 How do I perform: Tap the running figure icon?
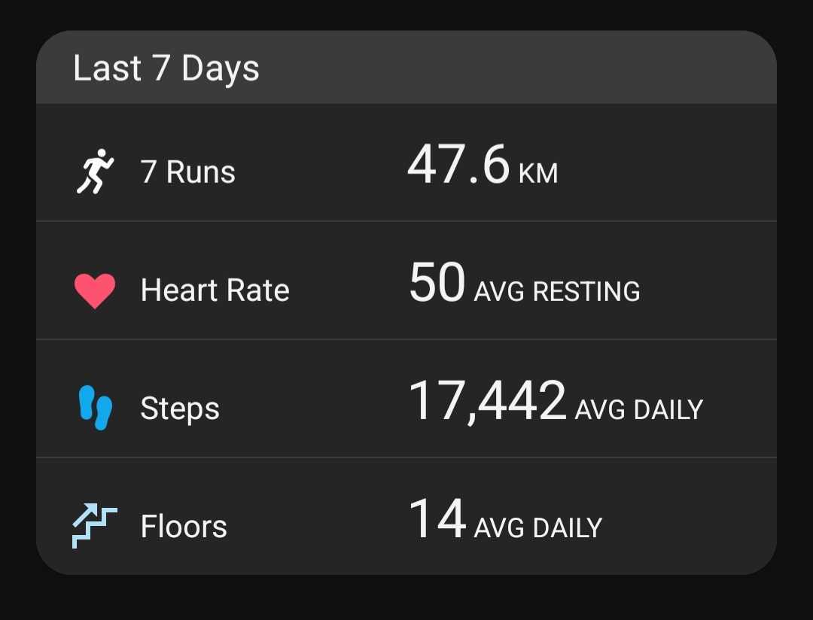point(96,172)
